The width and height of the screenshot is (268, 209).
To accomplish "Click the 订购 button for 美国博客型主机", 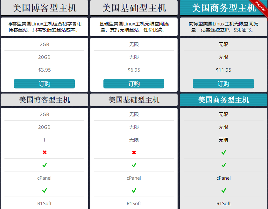I will (x=45, y=83).
